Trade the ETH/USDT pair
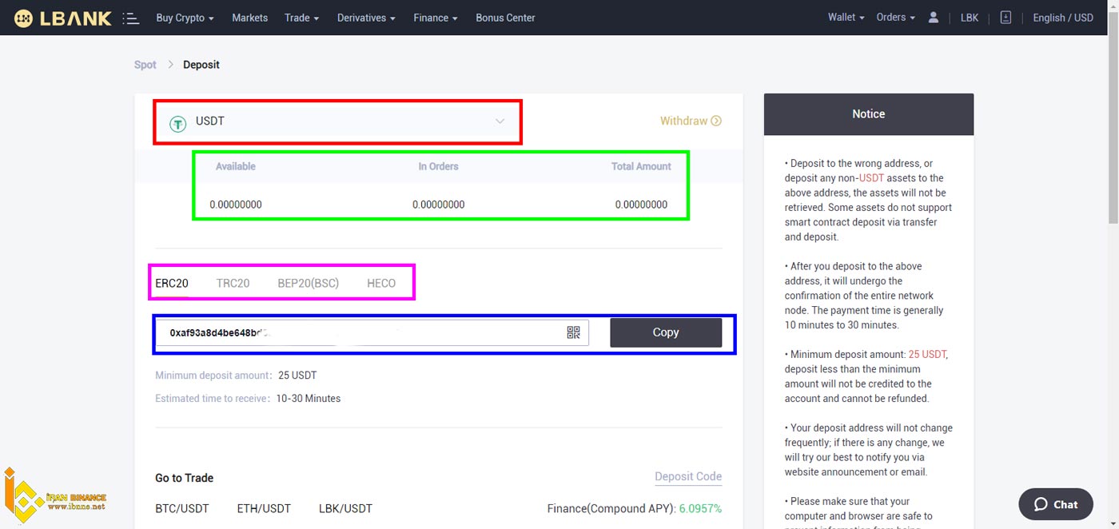1119x529 pixels. 264,508
